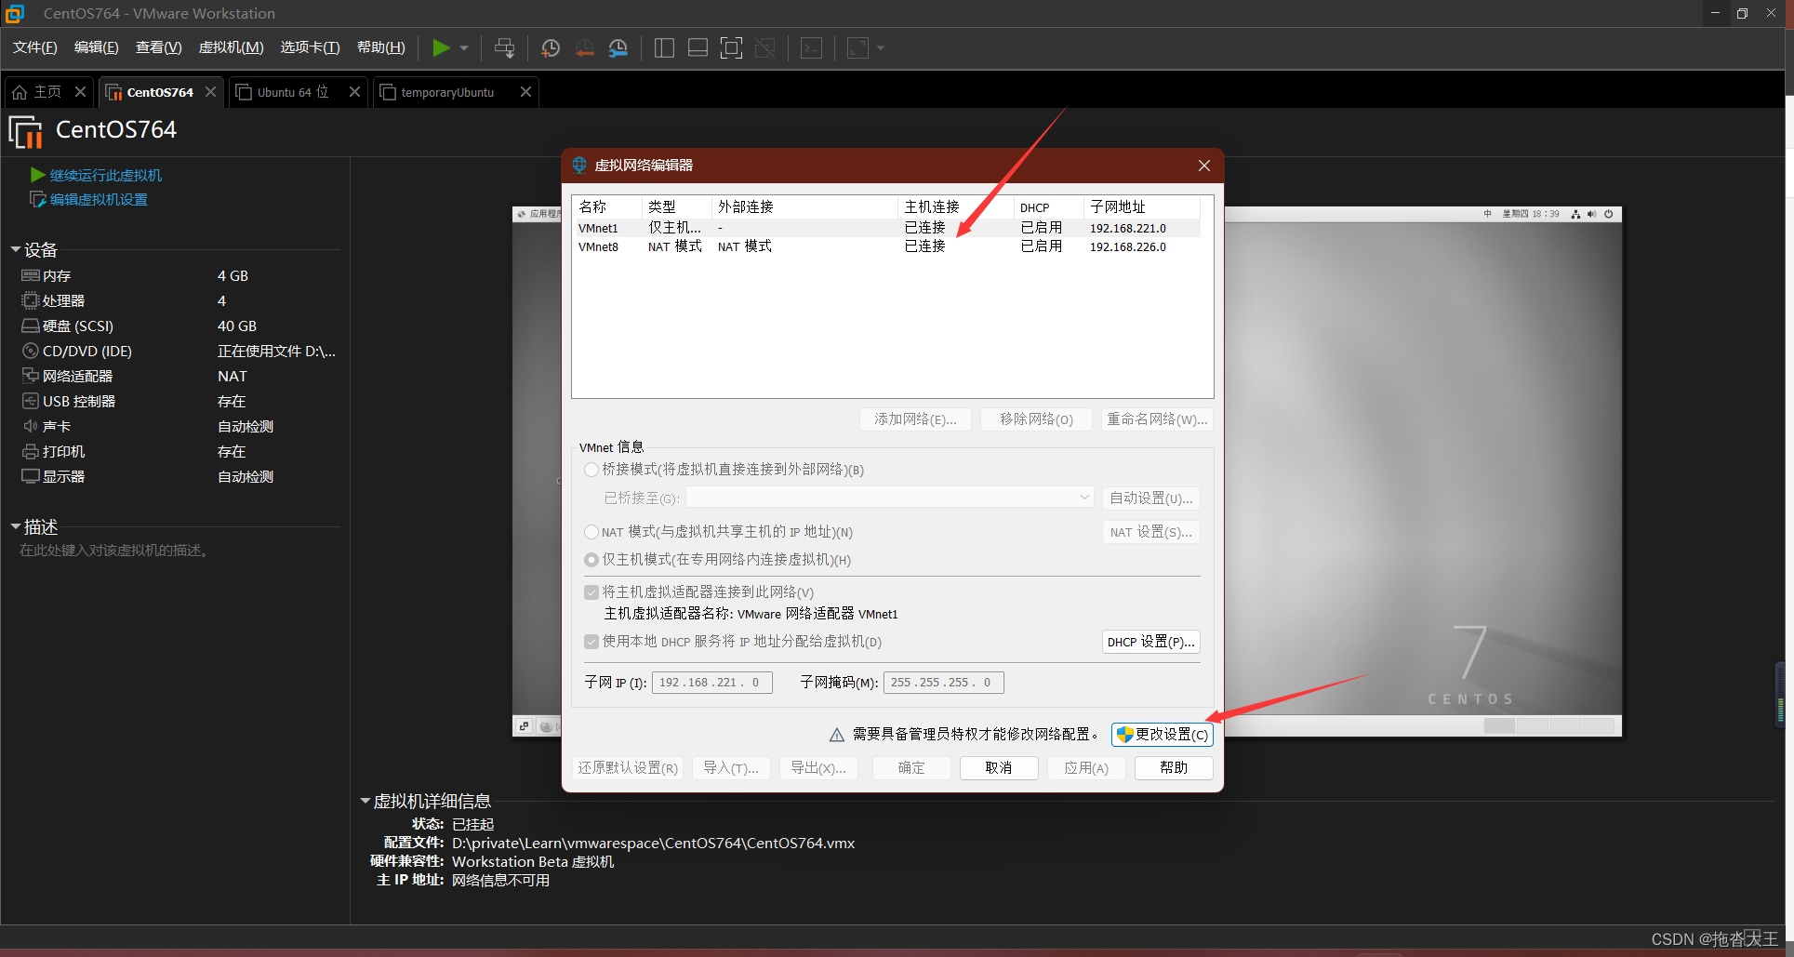The width and height of the screenshot is (1794, 957).
Task: Click the volume icon in CentOS guest top bar
Action: tap(1591, 214)
